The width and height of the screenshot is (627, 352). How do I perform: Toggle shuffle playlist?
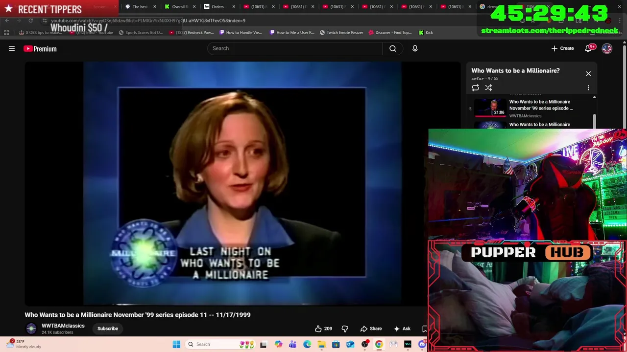point(488,88)
